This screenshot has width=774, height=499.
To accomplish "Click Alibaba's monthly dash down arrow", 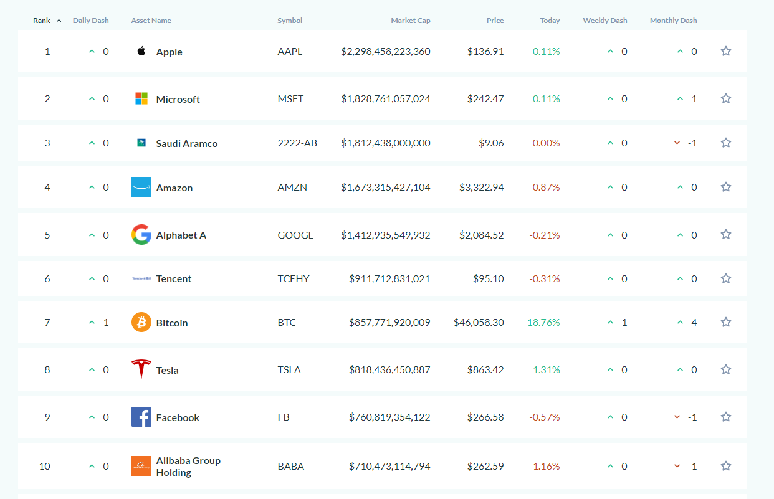I will click(677, 466).
